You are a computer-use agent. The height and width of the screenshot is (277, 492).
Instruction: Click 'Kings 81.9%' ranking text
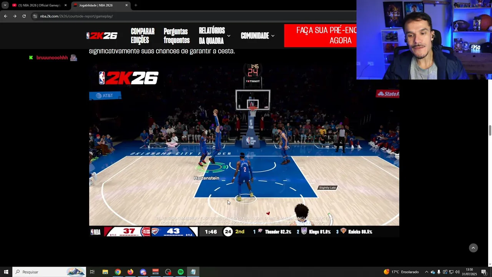click(320, 232)
